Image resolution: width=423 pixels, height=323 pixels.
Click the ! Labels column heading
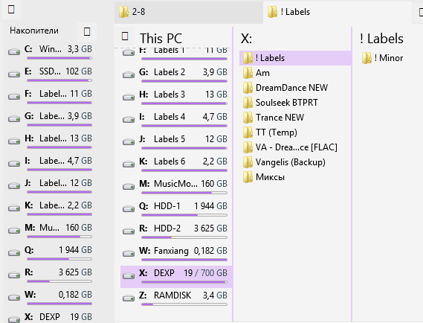point(381,39)
